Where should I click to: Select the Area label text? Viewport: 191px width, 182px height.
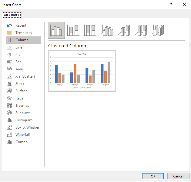[x=19, y=69]
